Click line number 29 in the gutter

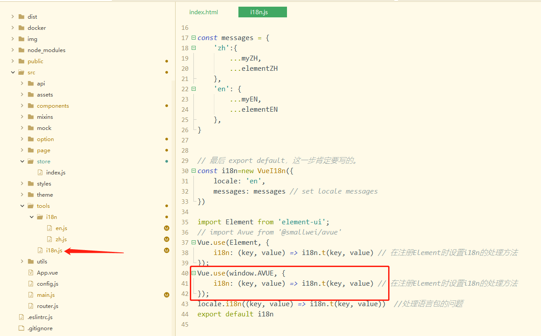(x=184, y=161)
